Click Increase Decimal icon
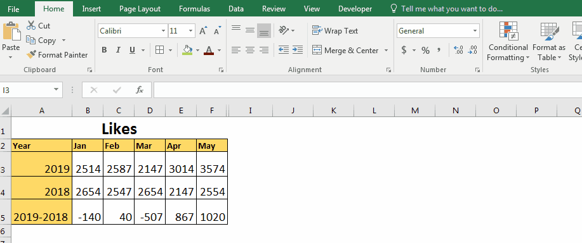The width and height of the screenshot is (582, 243). pyautogui.click(x=458, y=50)
